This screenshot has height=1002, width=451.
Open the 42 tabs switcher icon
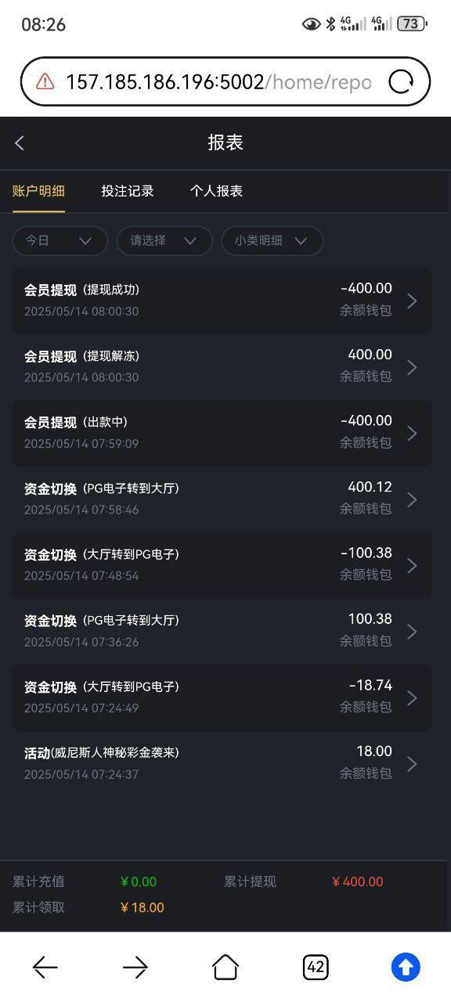tap(316, 968)
